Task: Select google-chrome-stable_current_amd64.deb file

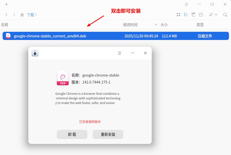Action: 116,36
